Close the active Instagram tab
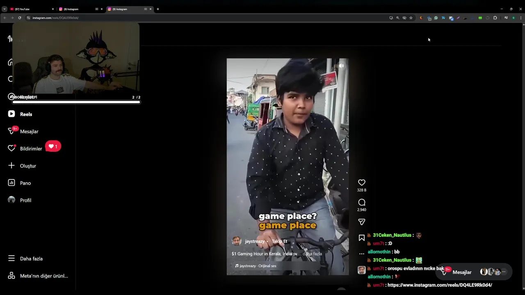525x295 pixels. coord(151,9)
